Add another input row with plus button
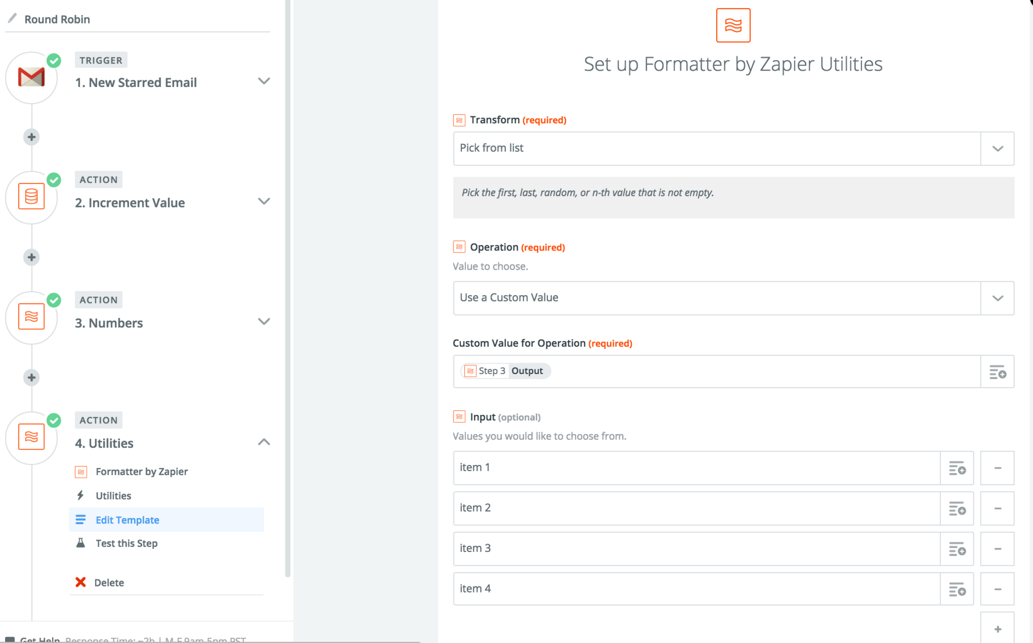1033x643 pixels. [x=997, y=628]
